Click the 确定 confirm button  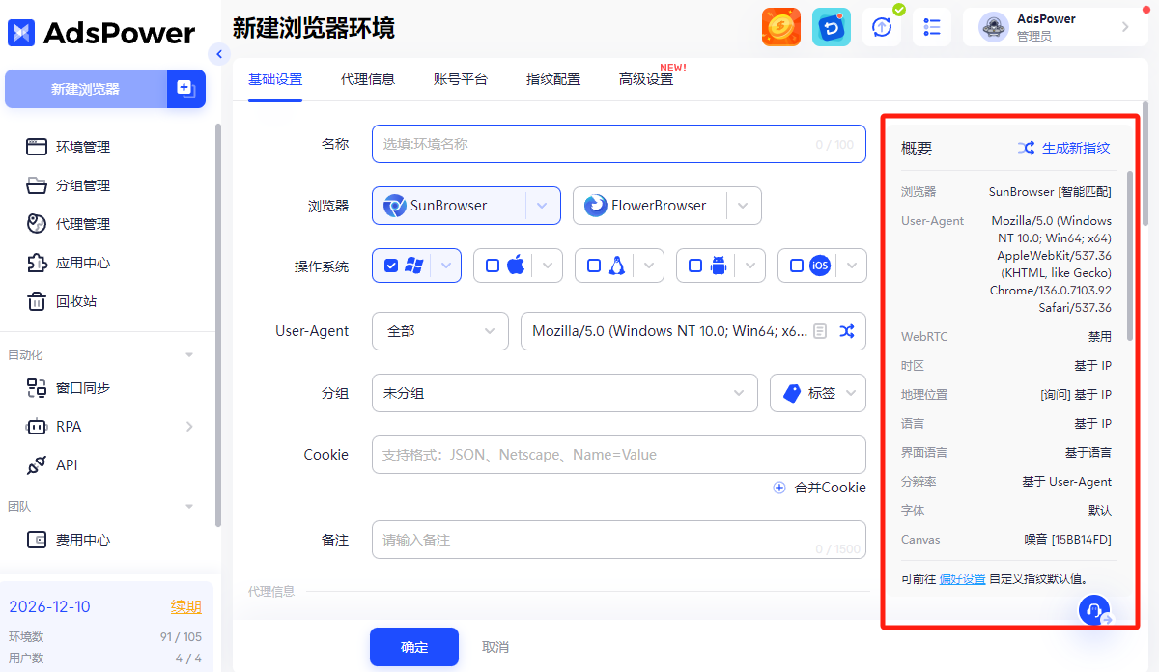click(x=413, y=647)
